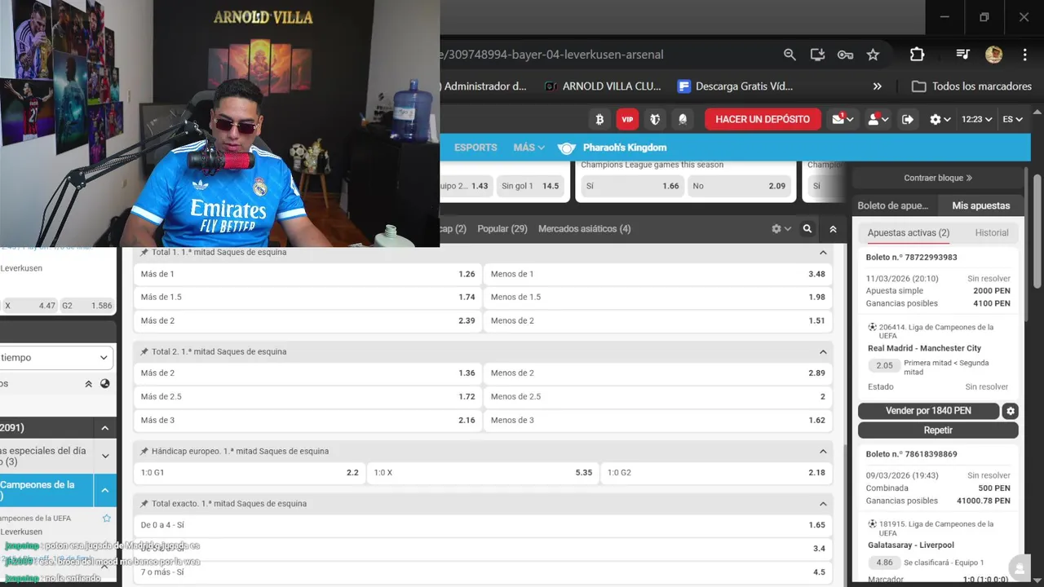The image size is (1044, 587).
Task: Switch to Boleto de apuestas tab
Action: tap(892, 205)
